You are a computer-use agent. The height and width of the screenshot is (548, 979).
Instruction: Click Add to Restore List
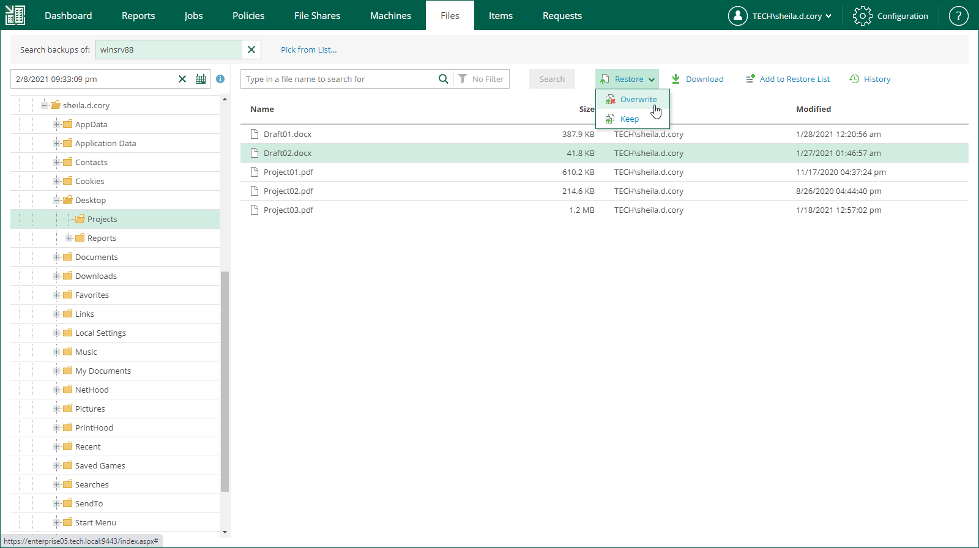(x=788, y=79)
